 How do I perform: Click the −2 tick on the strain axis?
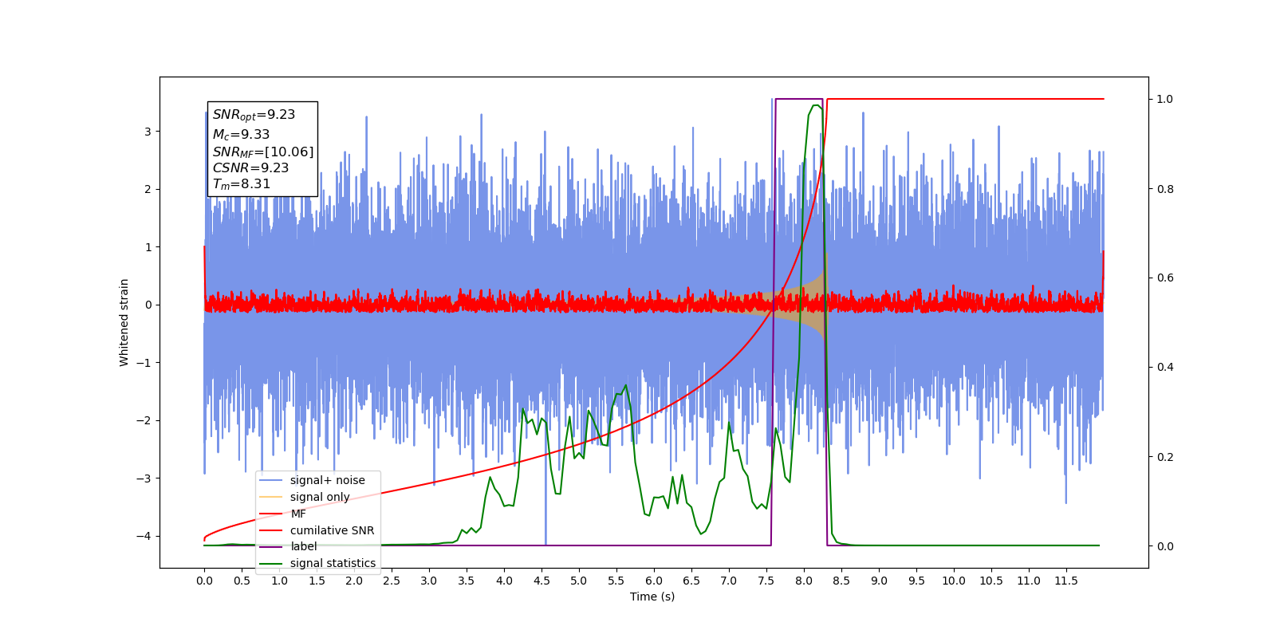click(x=144, y=420)
